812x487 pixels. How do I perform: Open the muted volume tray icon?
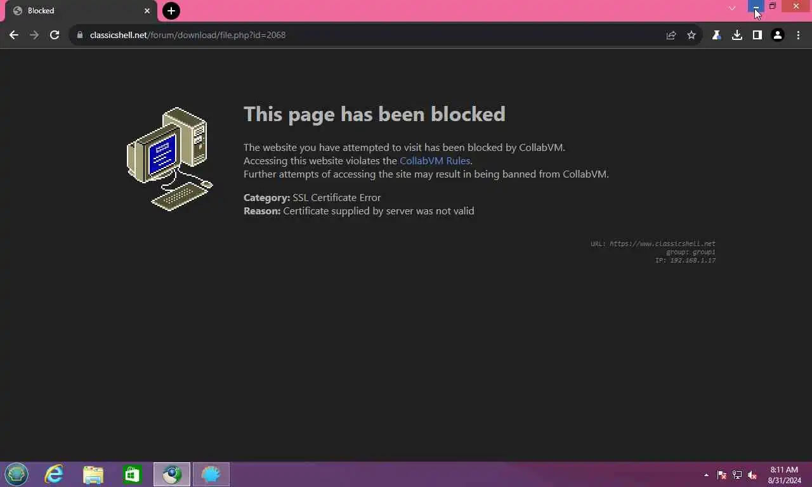tap(752, 475)
